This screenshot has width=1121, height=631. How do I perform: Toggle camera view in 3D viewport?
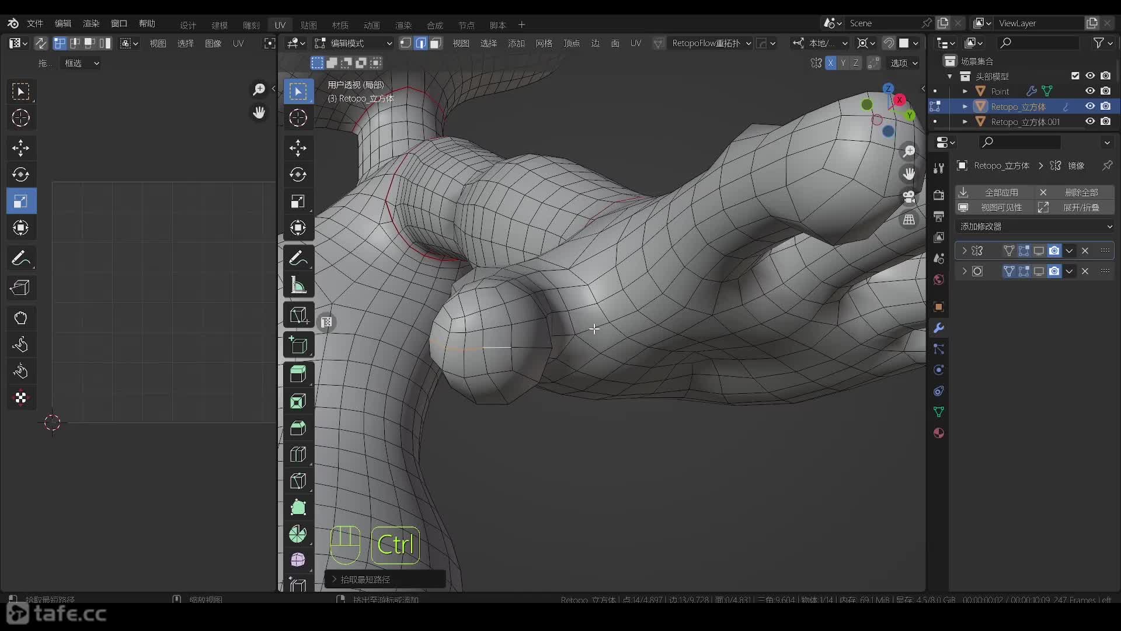(x=909, y=197)
